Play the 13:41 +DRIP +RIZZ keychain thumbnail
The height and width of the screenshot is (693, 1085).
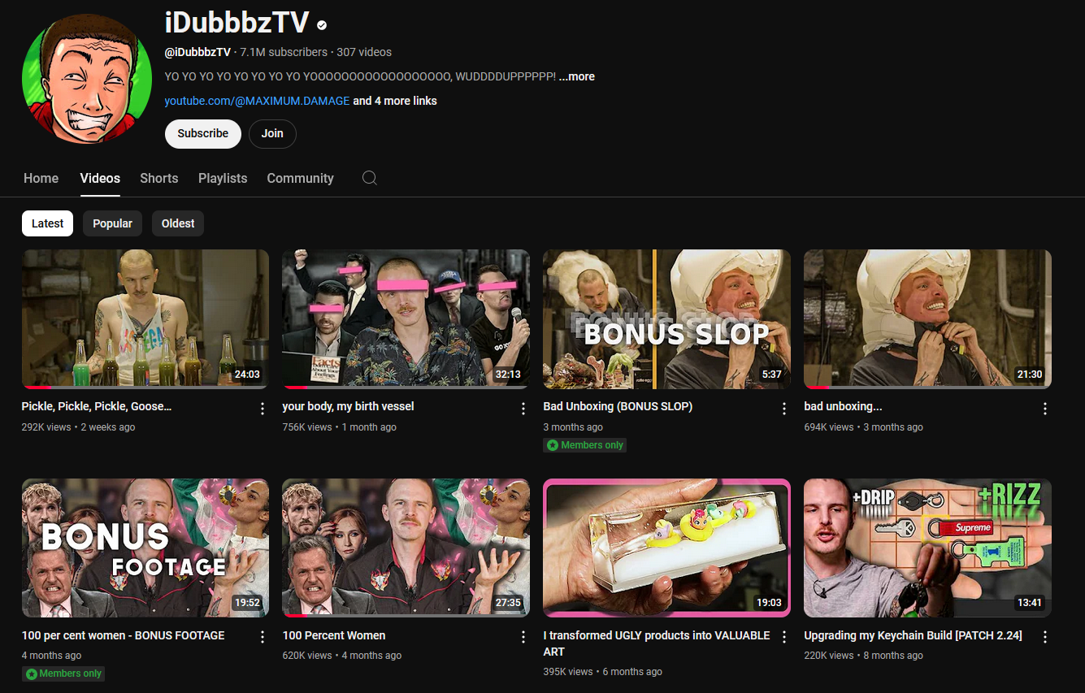[928, 548]
